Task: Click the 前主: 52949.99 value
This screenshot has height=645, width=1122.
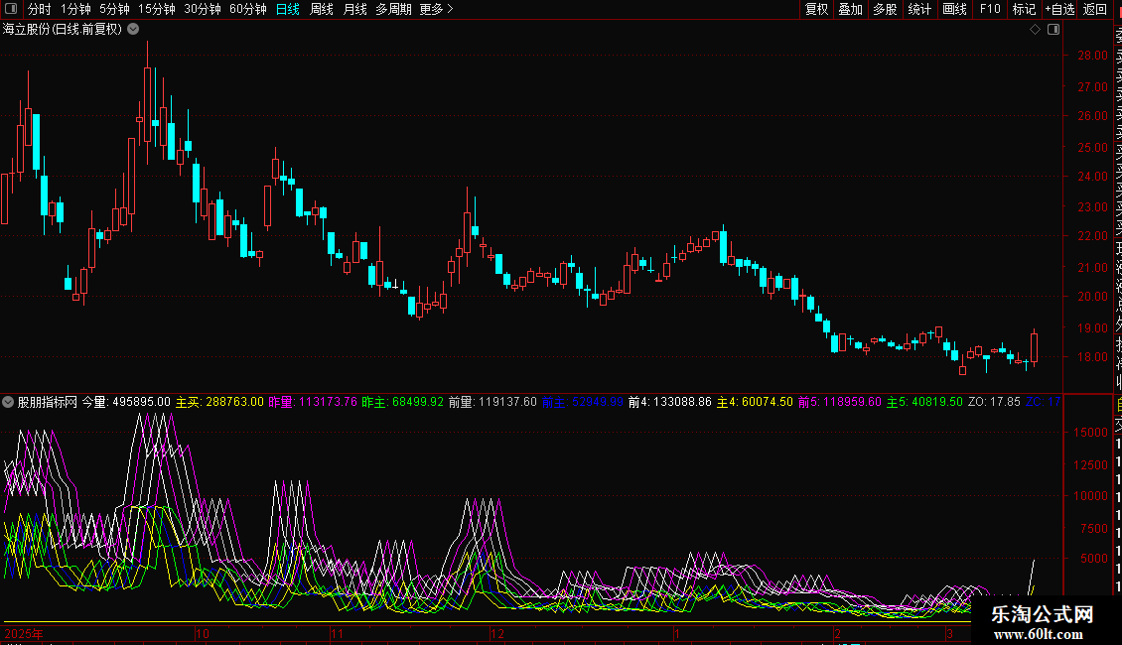Action: 583,402
